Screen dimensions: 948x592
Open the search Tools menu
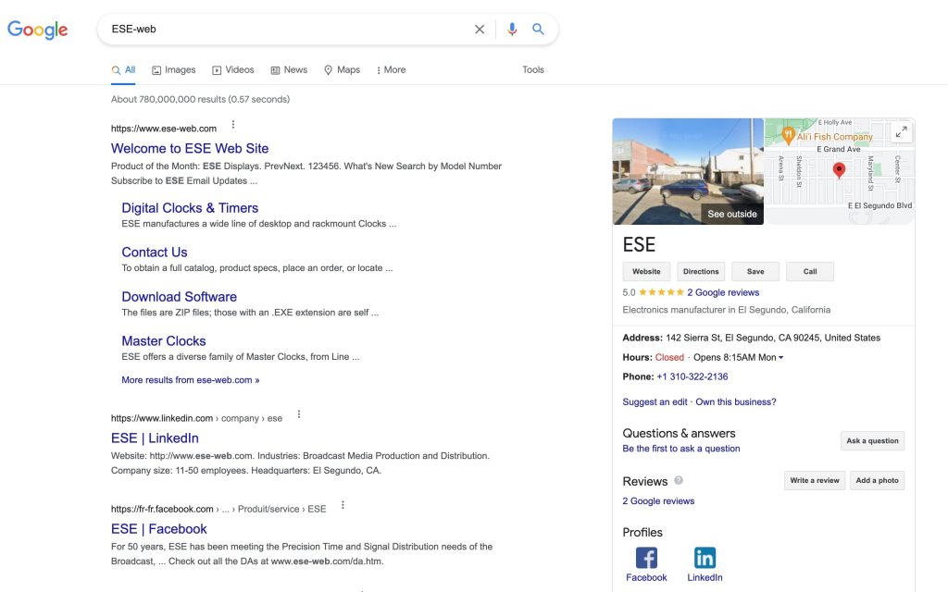[x=533, y=70]
